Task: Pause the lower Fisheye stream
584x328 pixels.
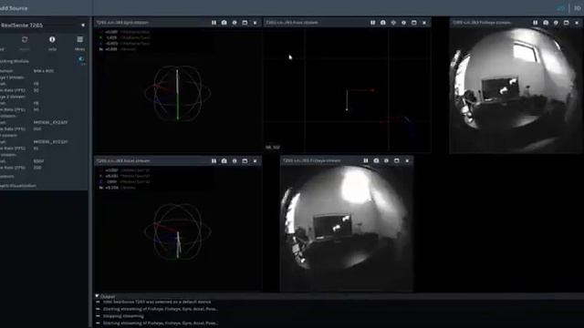Action: pyautogui.click(x=366, y=160)
